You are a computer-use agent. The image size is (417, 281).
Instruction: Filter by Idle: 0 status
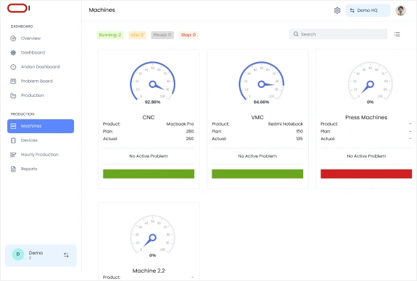[137, 35]
